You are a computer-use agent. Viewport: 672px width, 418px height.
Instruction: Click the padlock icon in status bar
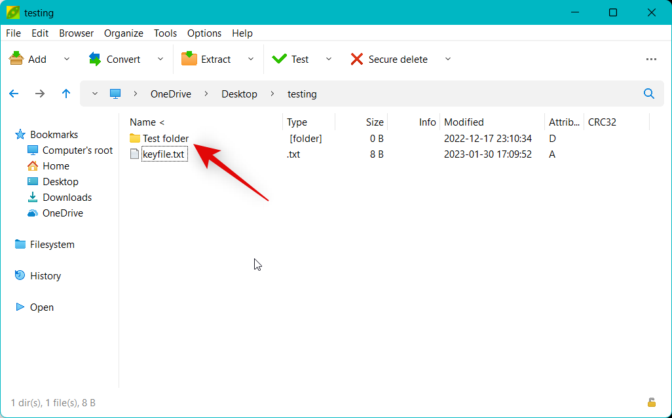coord(652,402)
